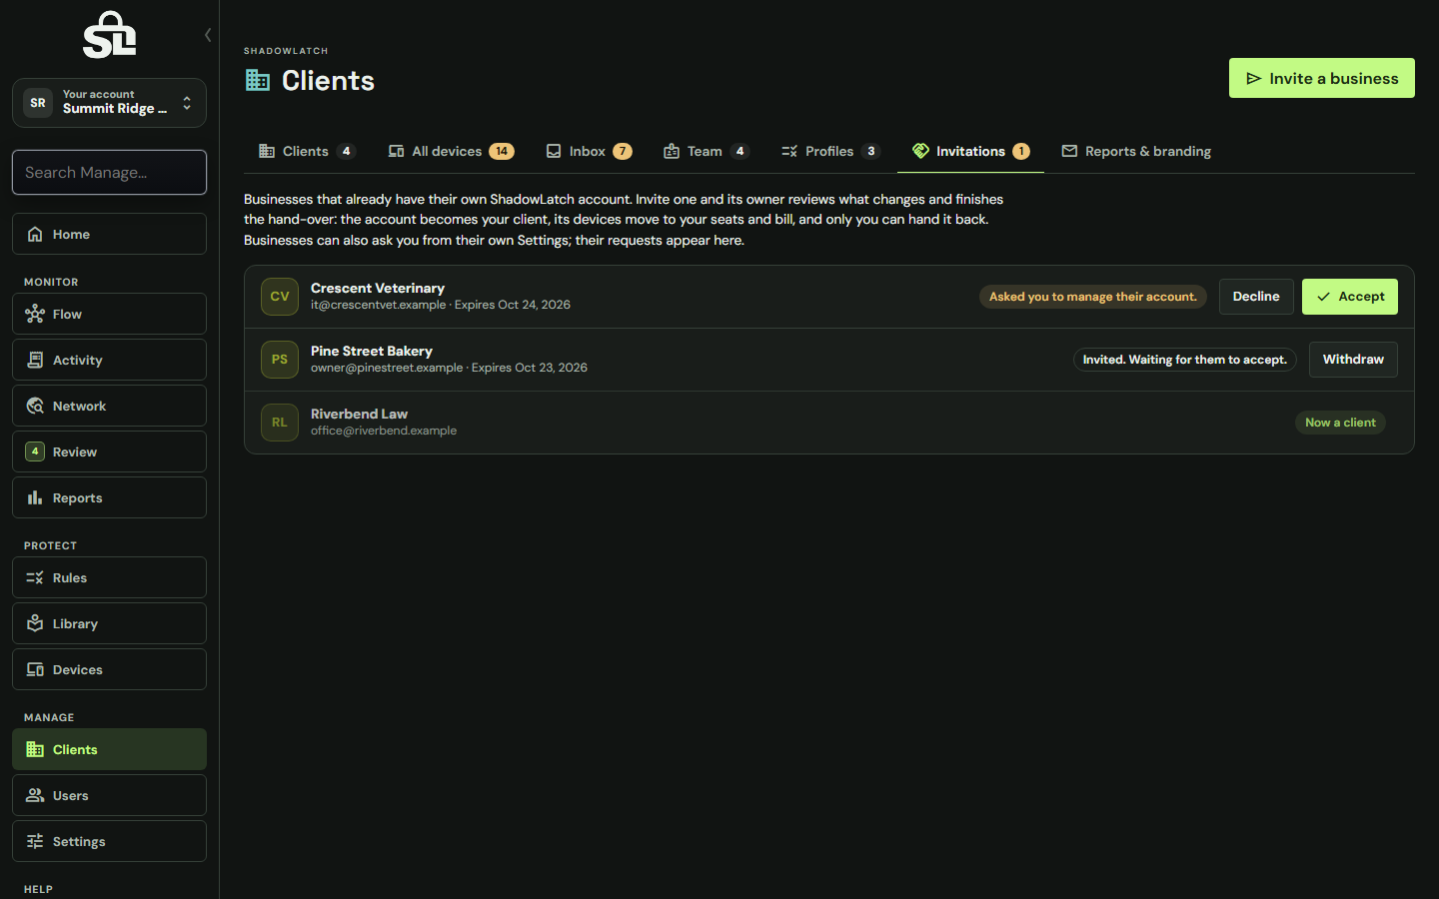Click the Clients page heading building icon

[258, 80]
